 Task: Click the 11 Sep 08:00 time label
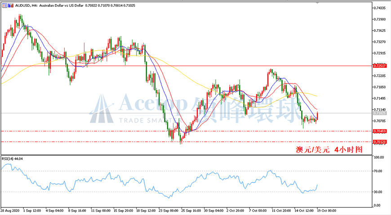point(101,211)
